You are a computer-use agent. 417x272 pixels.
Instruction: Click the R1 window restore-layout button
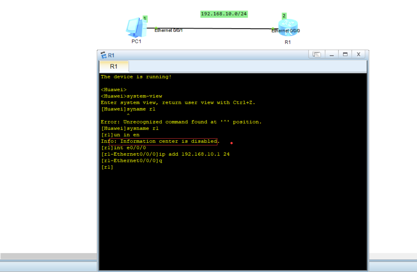[x=317, y=54]
